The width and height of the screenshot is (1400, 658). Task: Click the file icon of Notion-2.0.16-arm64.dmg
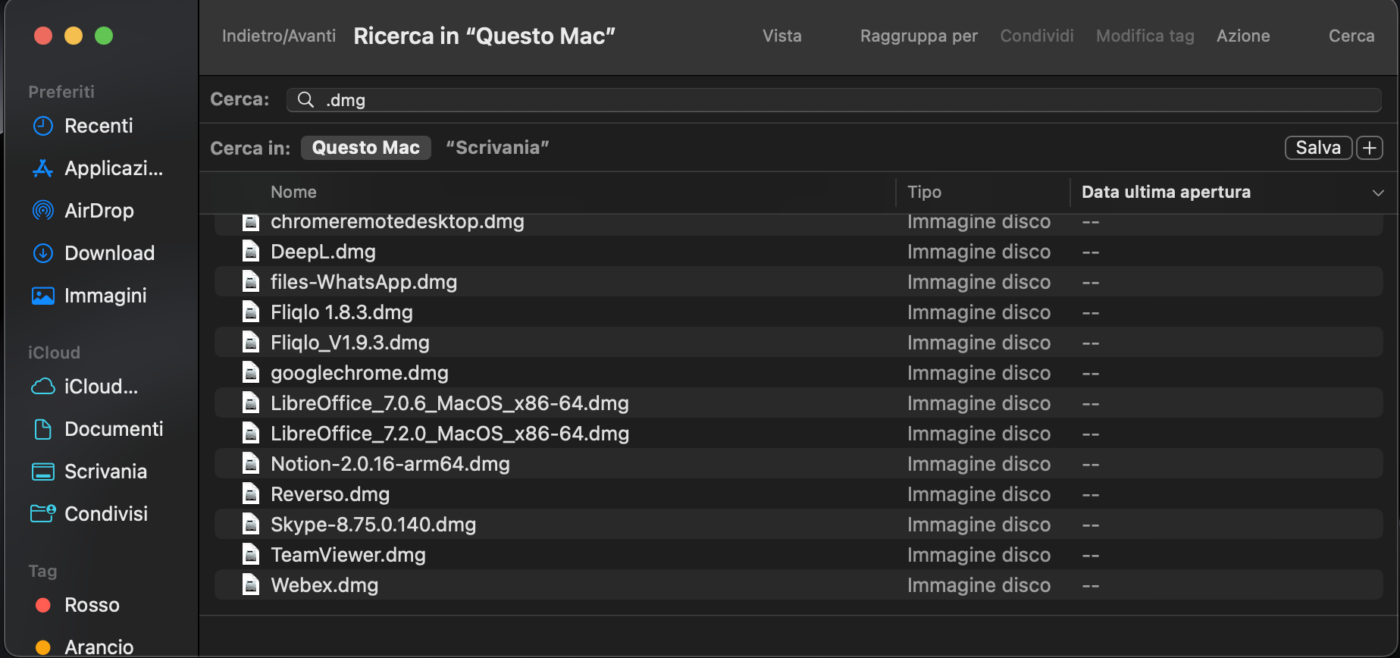(x=250, y=464)
